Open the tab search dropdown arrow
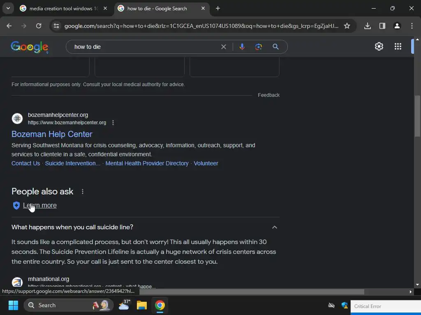The height and width of the screenshot is (315, 421). [x=8, y=8]
